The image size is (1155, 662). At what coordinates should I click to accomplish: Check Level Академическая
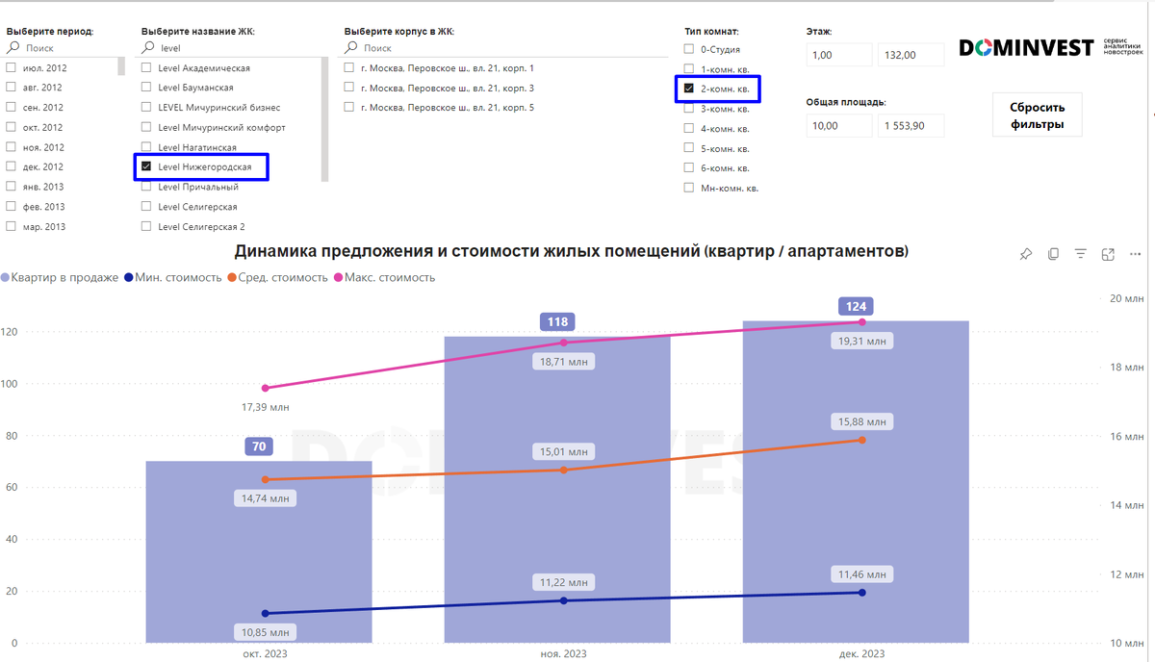(x=146, y=67)
